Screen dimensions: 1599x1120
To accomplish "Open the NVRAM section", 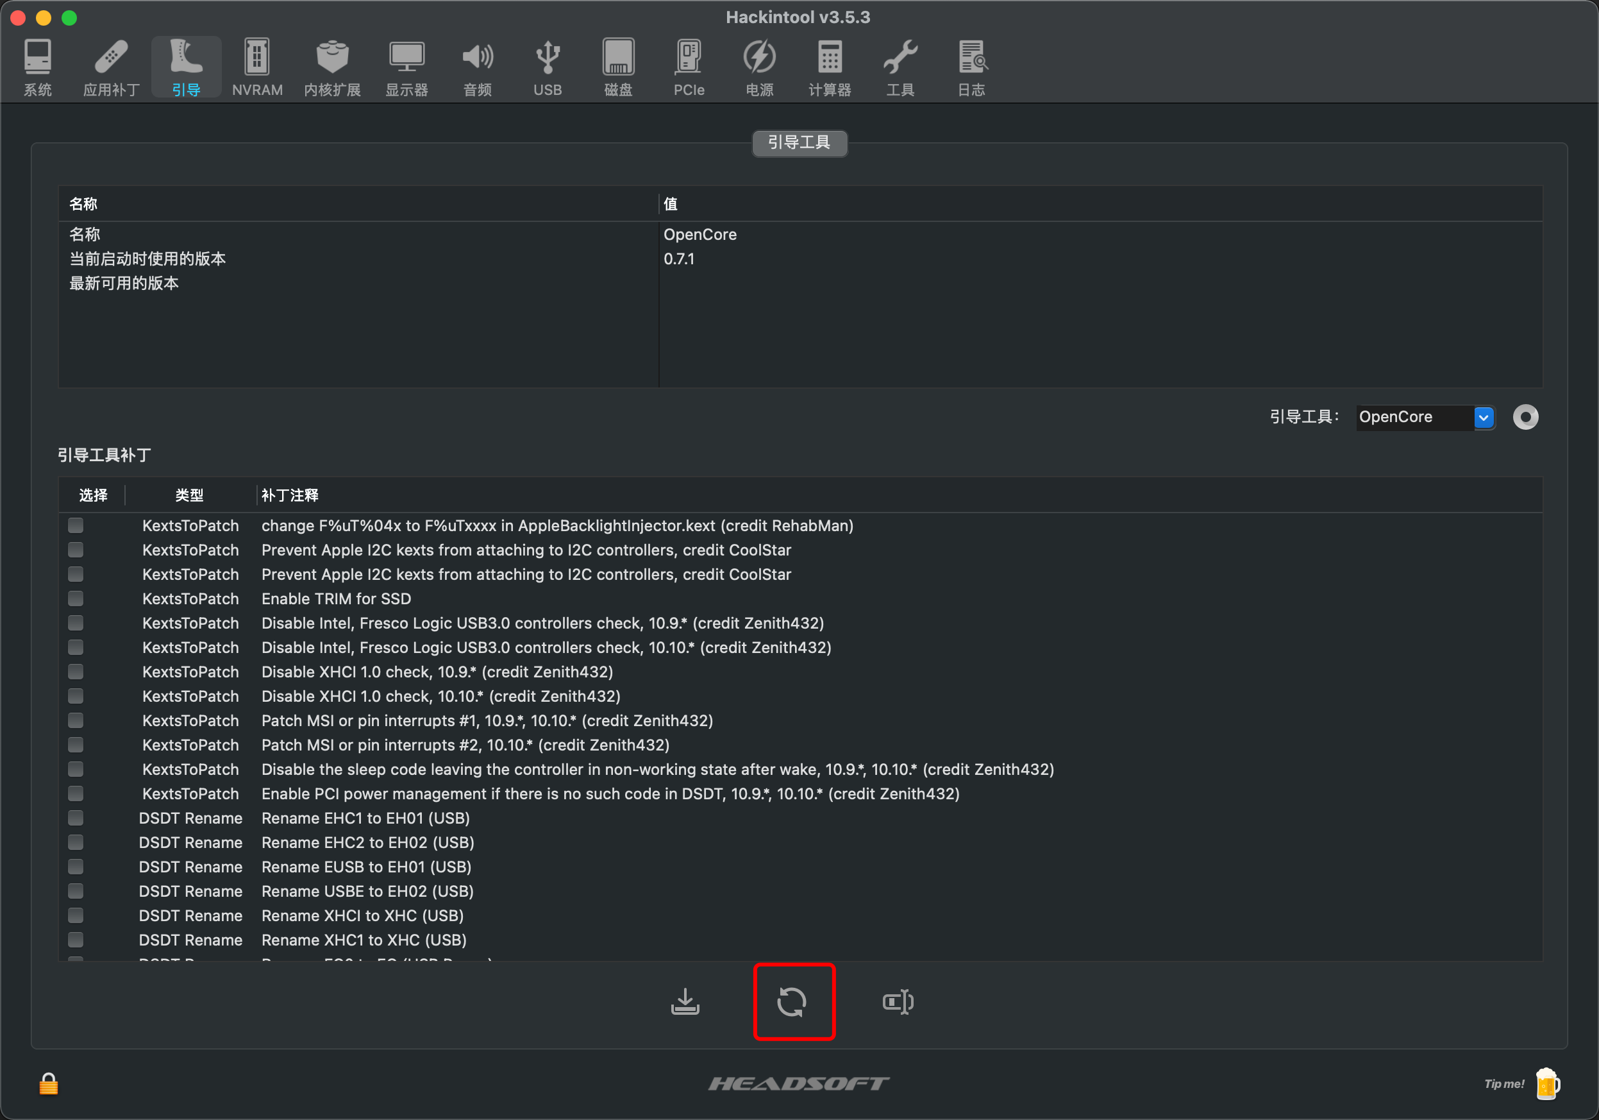I will tap(257, 67).
